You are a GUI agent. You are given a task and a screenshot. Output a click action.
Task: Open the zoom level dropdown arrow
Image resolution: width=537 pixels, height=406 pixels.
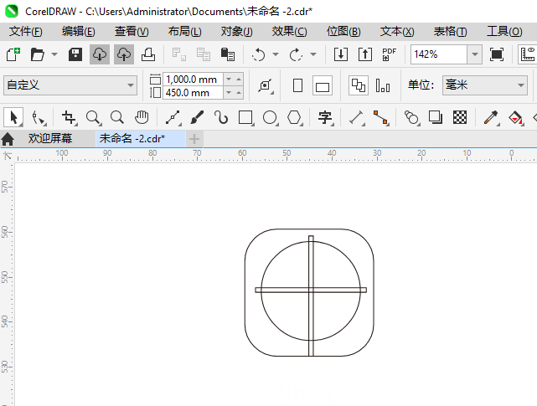pyautogui.click(x=475, y=54)
